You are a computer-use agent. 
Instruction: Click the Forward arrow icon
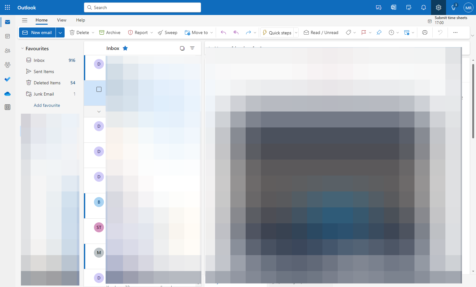[x=248, y=32]
